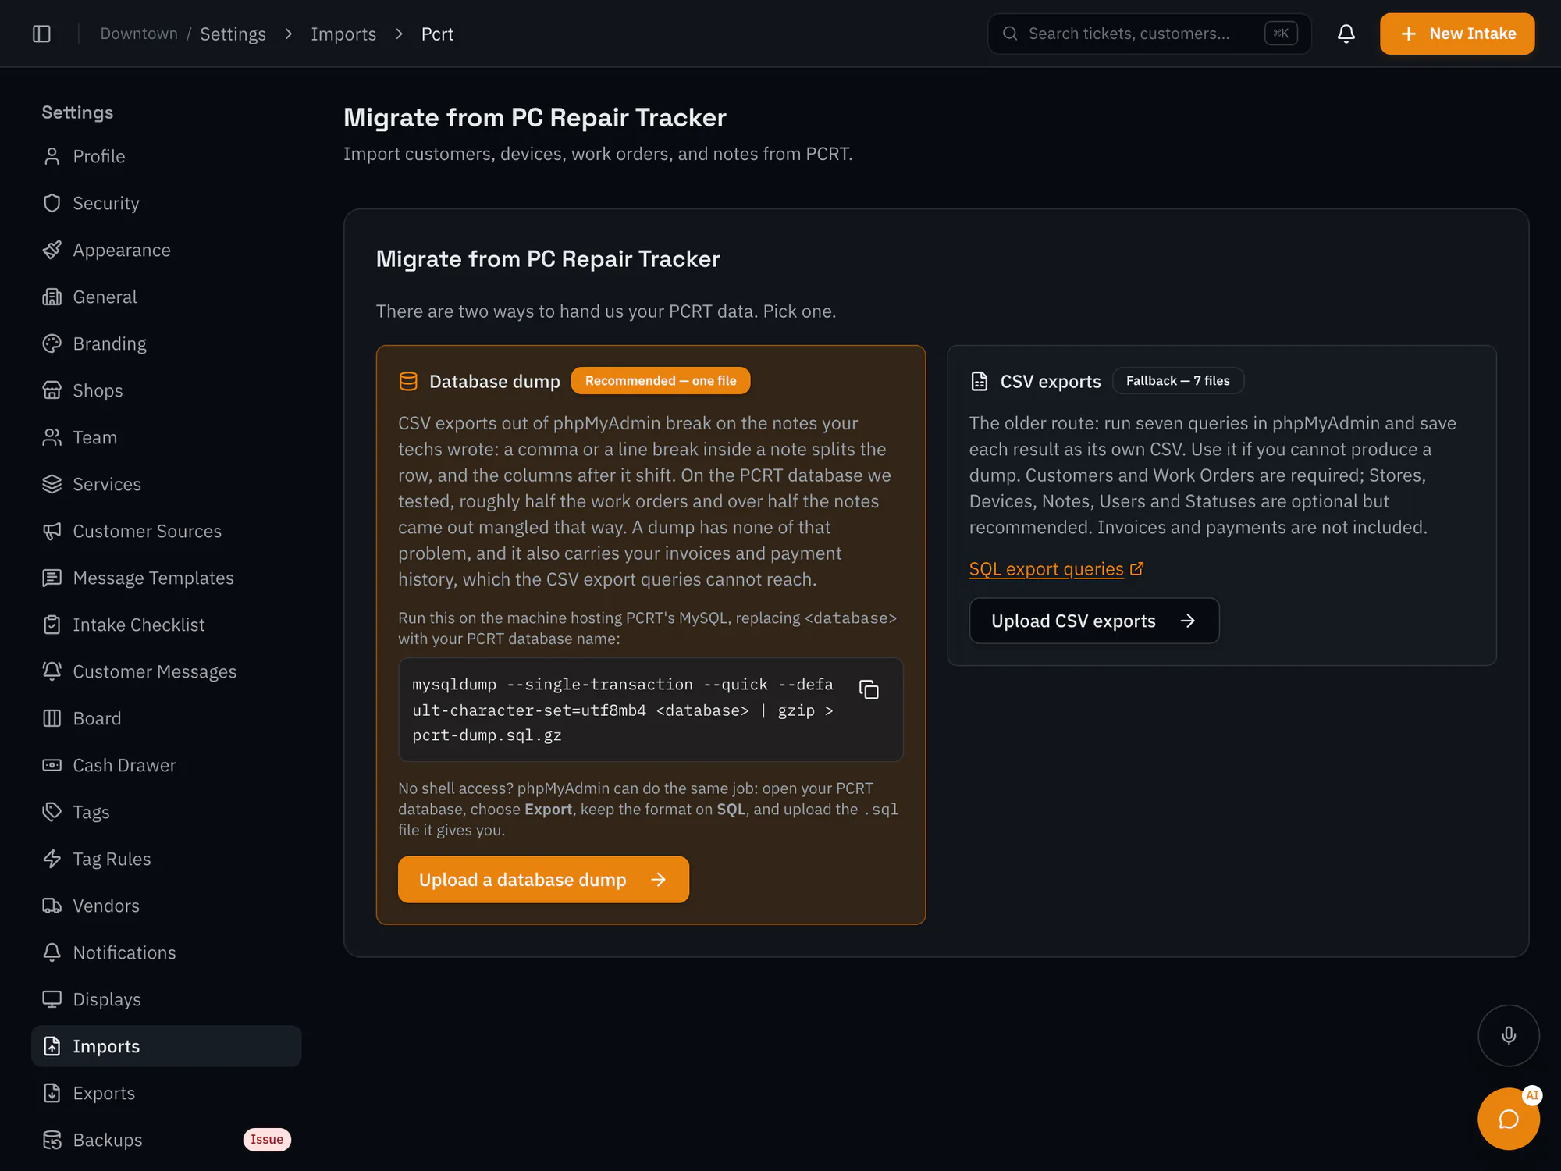
Task: Click the New Intake button
Action: [1456, 34]
